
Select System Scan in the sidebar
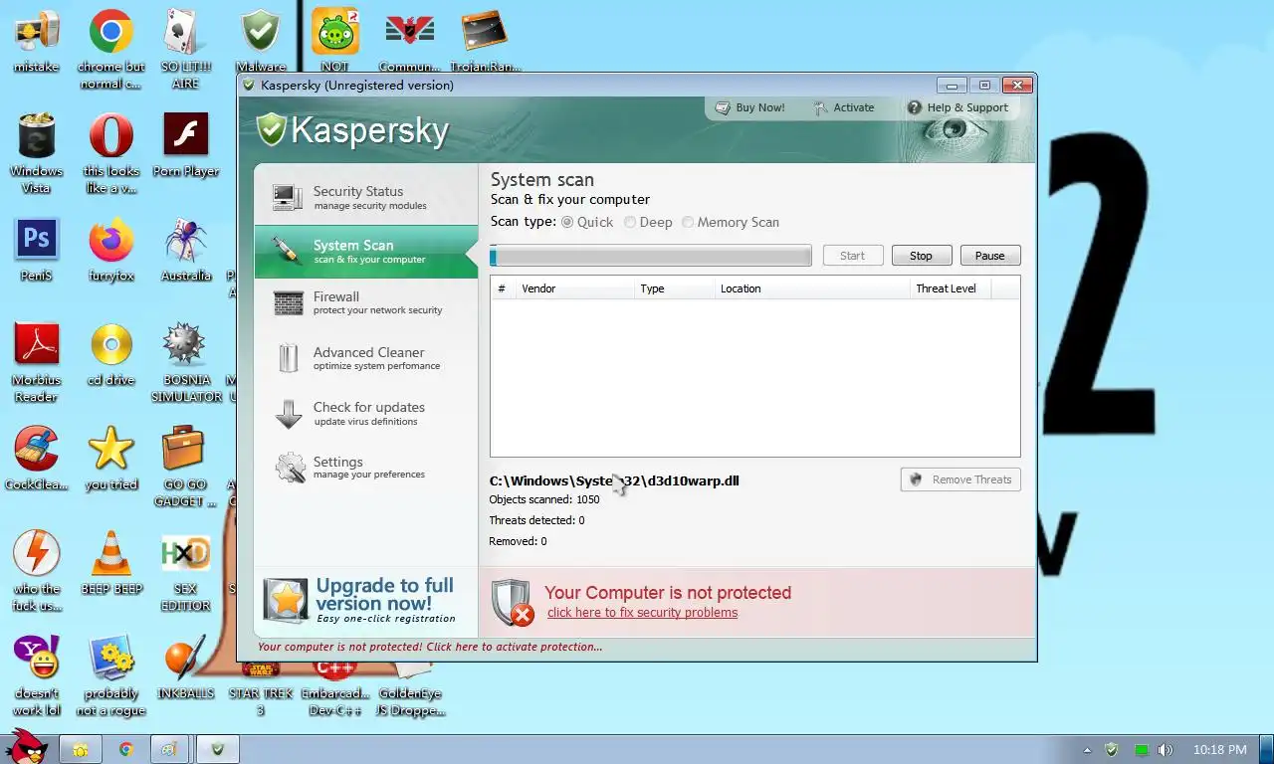tap(366, 252)
